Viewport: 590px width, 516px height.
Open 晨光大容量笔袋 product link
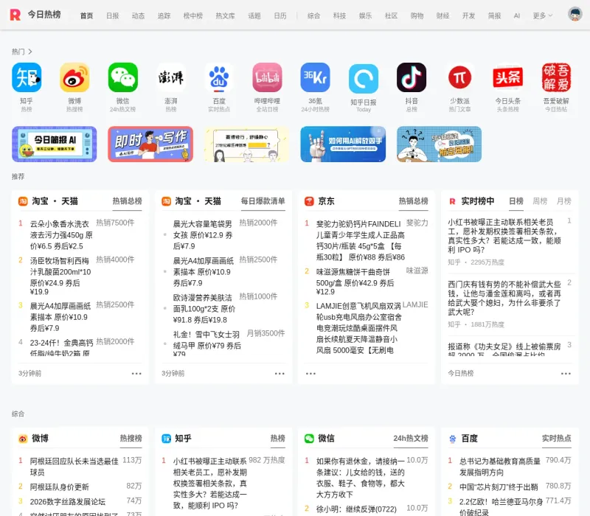203,235
